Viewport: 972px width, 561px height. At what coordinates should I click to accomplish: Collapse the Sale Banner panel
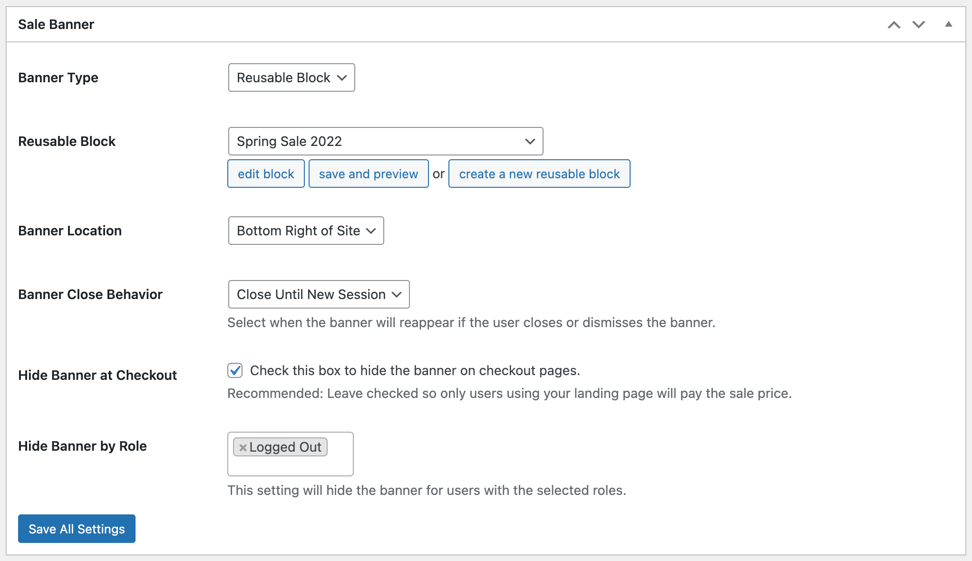click(x=948, y=24)
